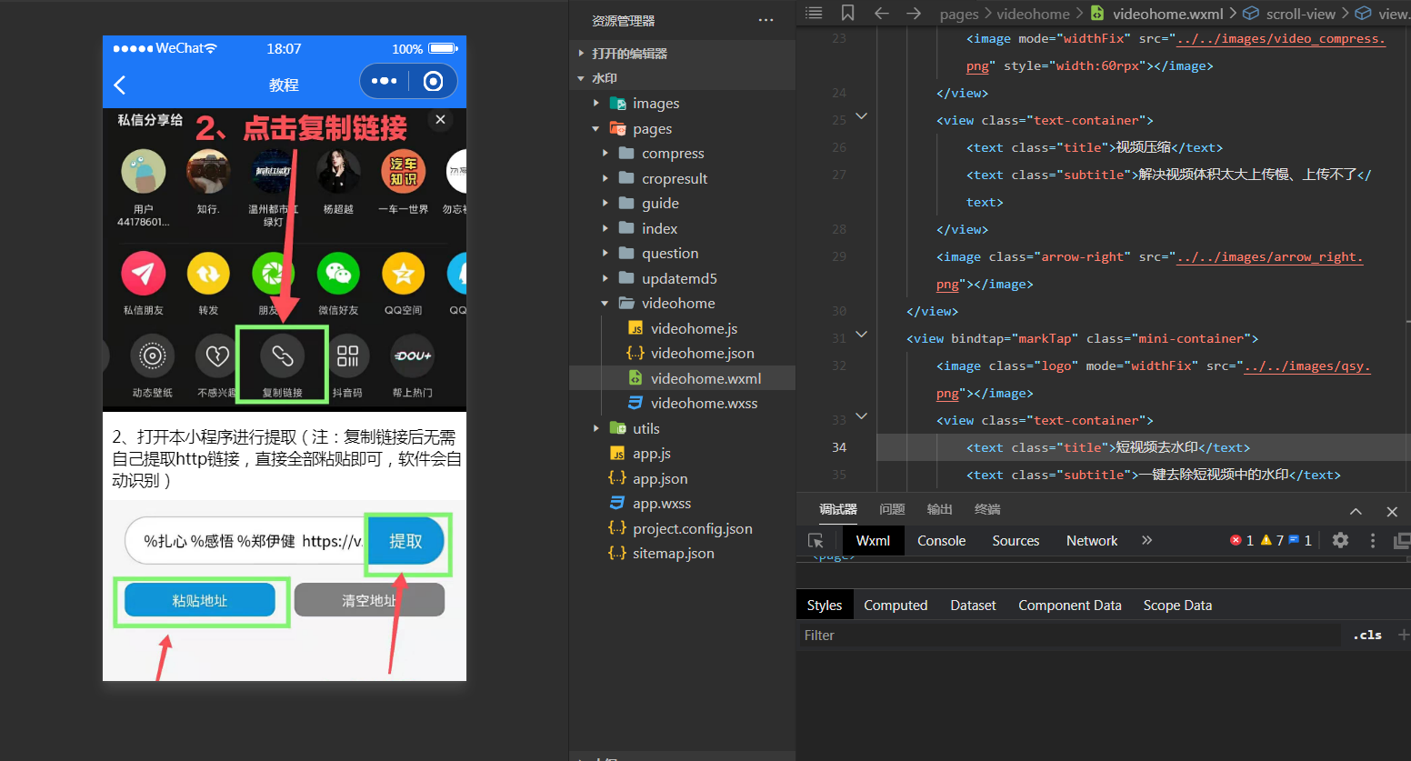This screenshot has height=761, width=1411.
Task: Collapse the debugger panel with up chevron
Action: (x=1356, y=511)
